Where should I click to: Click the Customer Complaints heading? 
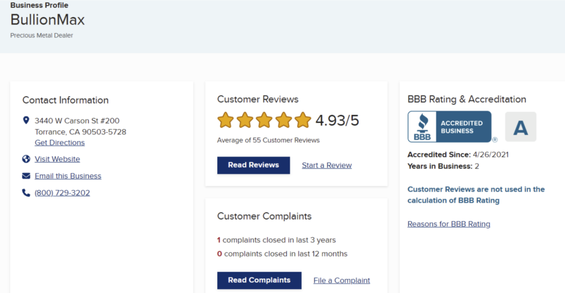point(264,216)
